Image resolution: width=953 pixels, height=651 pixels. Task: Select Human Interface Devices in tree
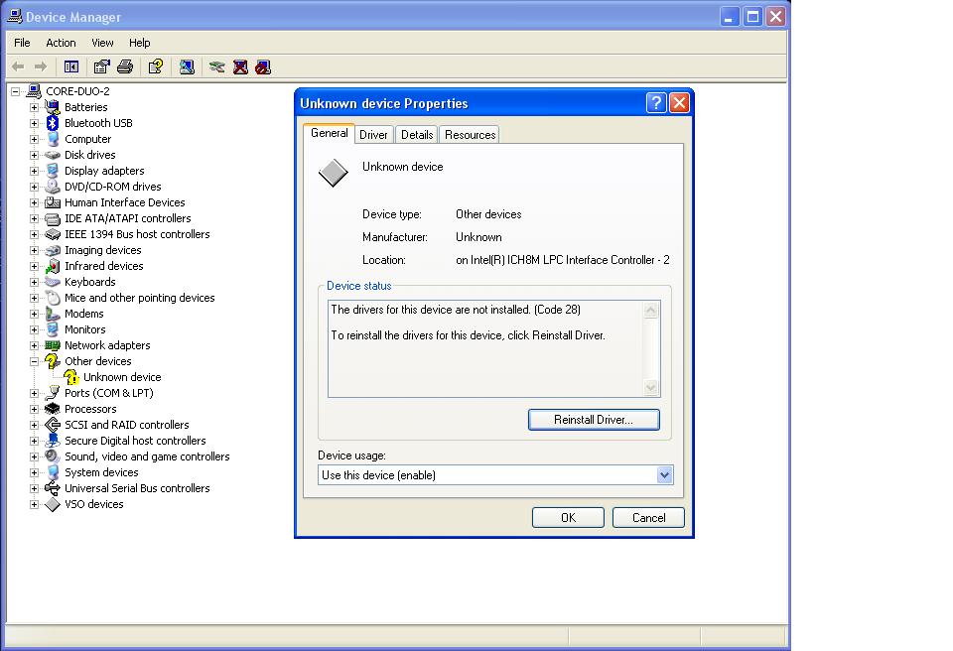tap(125, 203)
